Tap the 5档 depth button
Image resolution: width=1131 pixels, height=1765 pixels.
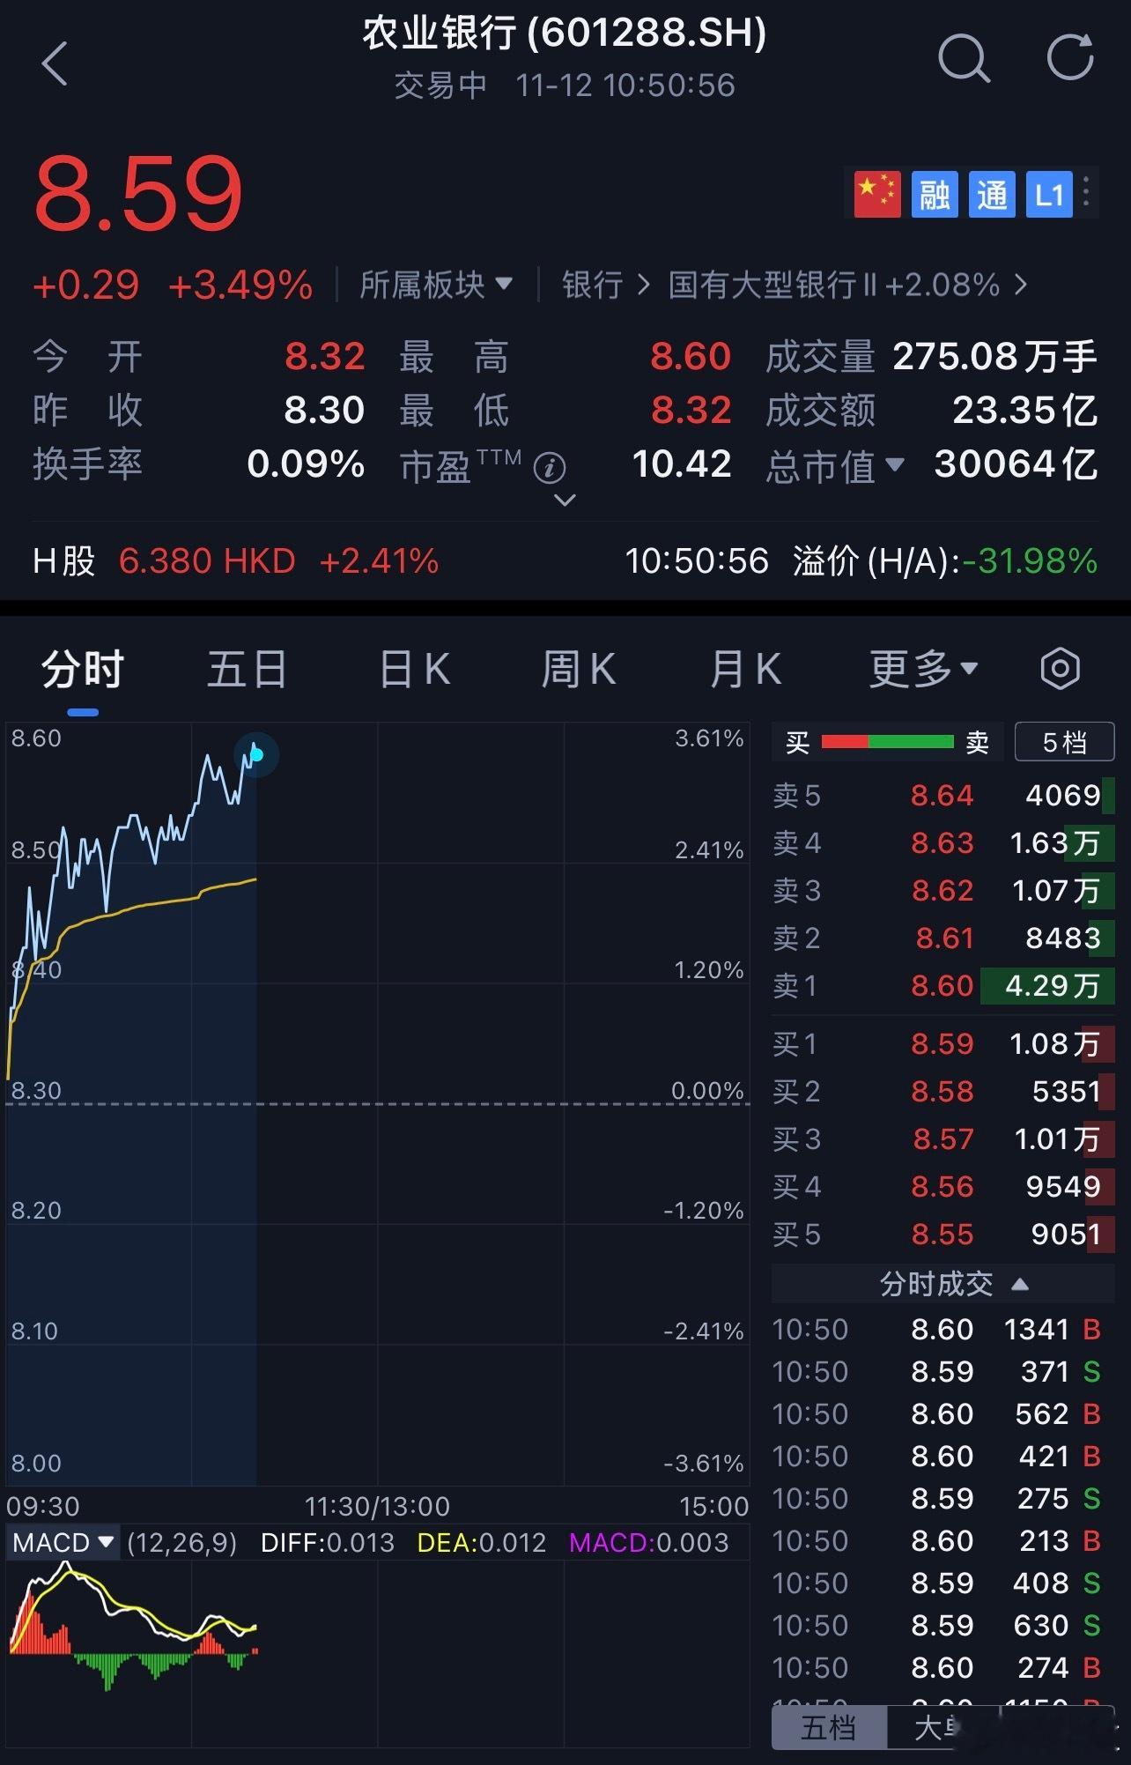1064,742
